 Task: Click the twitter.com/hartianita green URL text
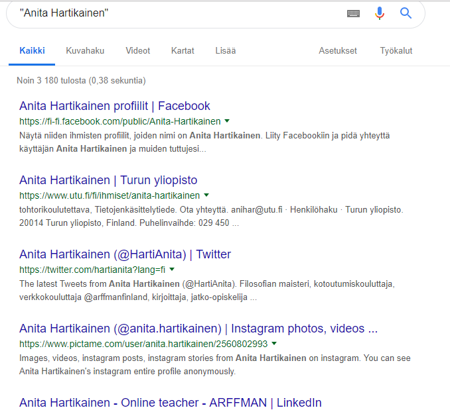click(x=92, y=270)
